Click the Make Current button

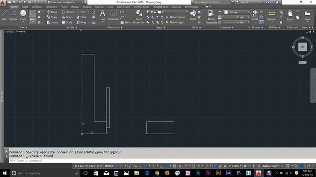(x=175, y=17)
